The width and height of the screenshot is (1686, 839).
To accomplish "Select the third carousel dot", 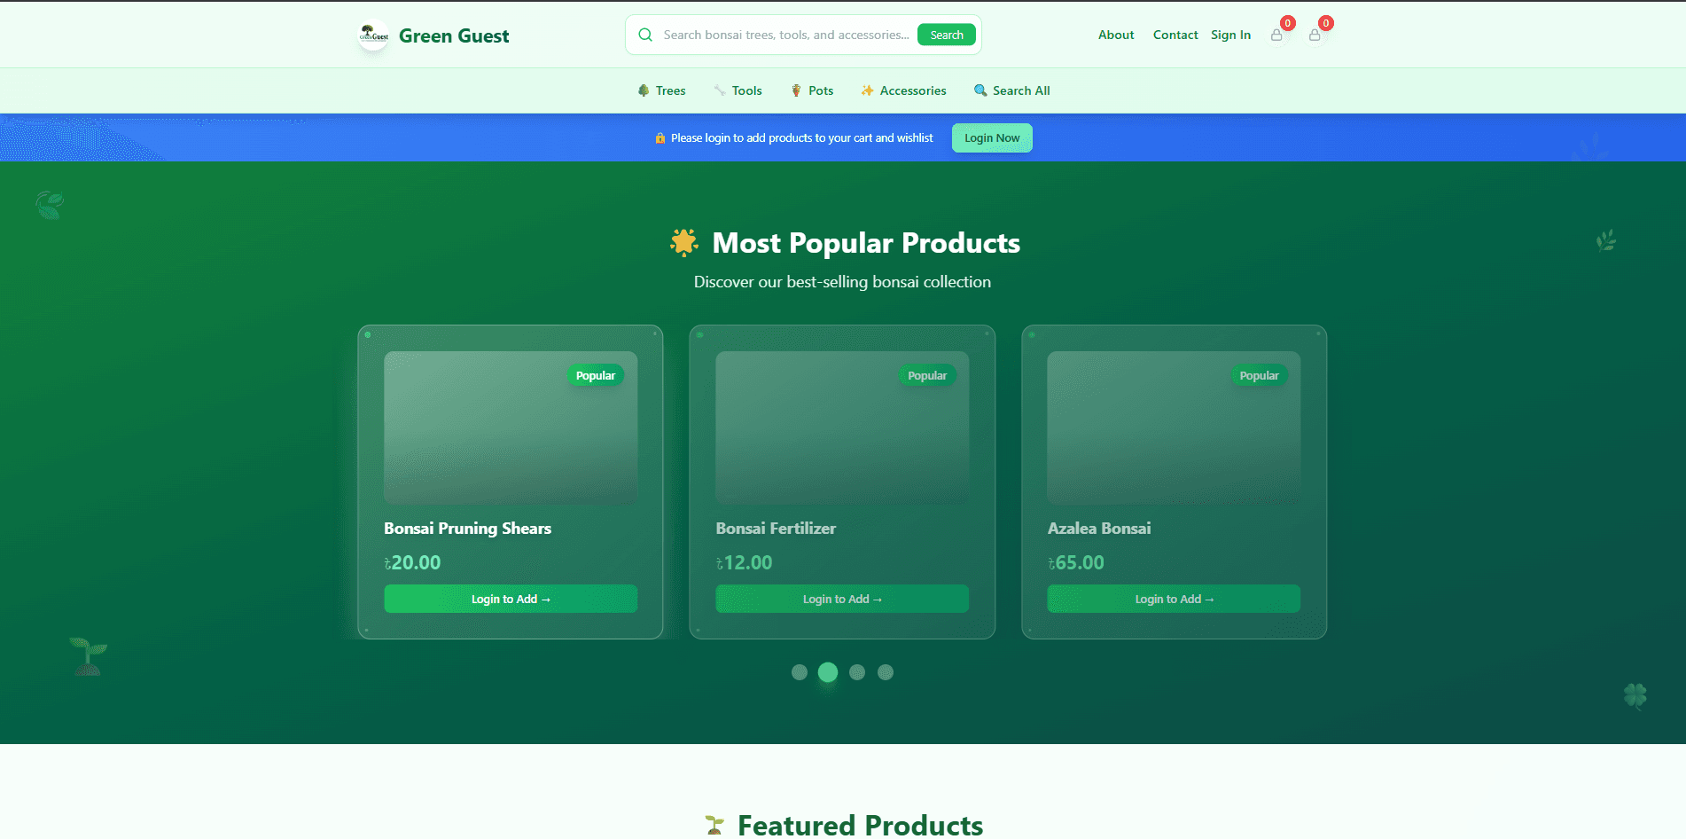I will pyautogui.click(x=856, y=672).
